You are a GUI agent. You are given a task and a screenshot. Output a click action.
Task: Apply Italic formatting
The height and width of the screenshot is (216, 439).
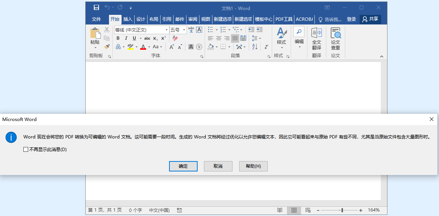click(x=126, y=38)
